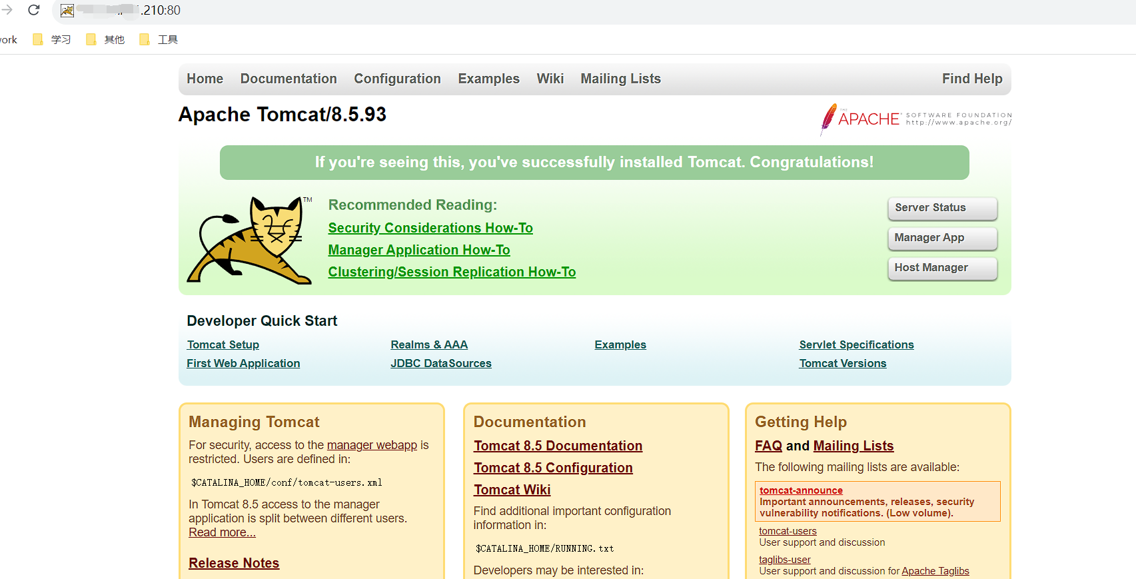
Task: Click Find Help in the nav bar
Action: click(x=972, y=79)
